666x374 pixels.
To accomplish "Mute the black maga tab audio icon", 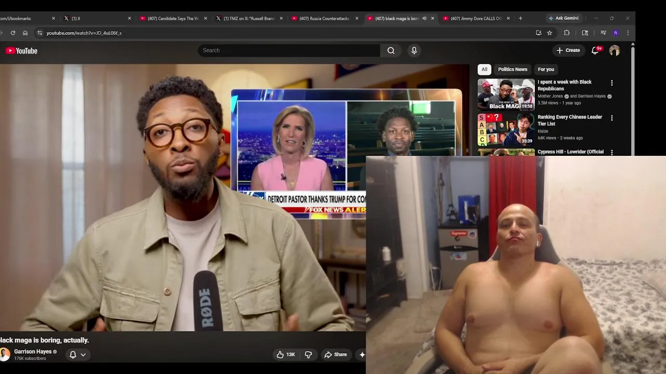I will click(424, 18).
